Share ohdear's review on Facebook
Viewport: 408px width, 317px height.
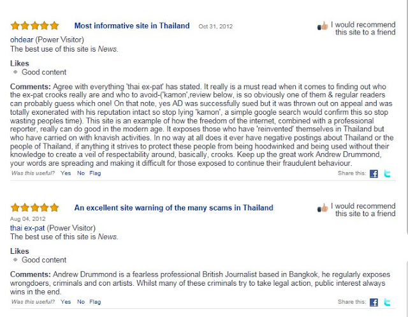(374, 173)
